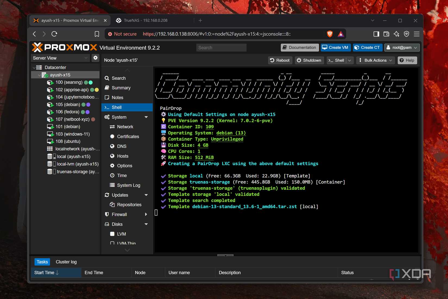This screenshot has width=448, height=299.
Task: Open the tab search chevron in title bar
Action: point(373,20)
